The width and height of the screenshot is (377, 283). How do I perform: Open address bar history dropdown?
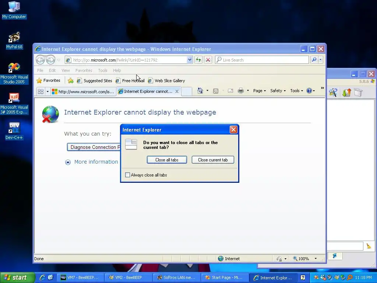click(x=190, y=60)
